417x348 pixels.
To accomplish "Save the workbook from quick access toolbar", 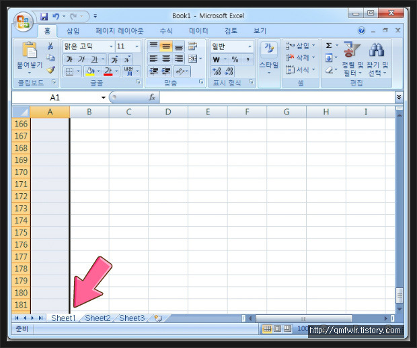I will (44, 17).
